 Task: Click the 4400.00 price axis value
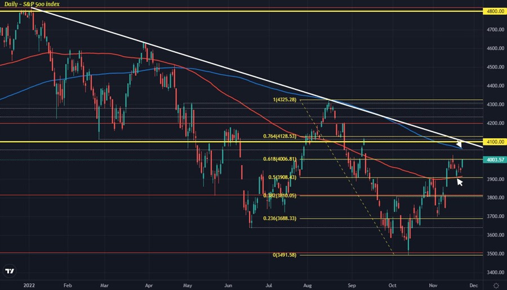[495, 86]
